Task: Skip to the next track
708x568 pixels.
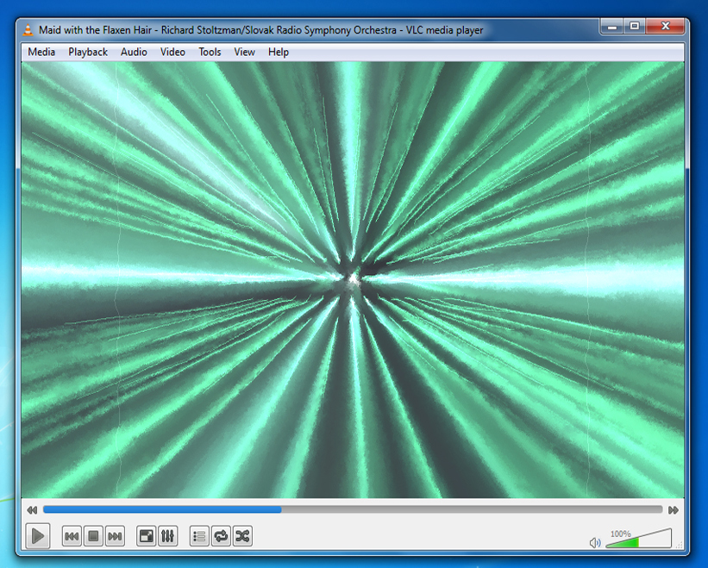Action: (115, 536)
